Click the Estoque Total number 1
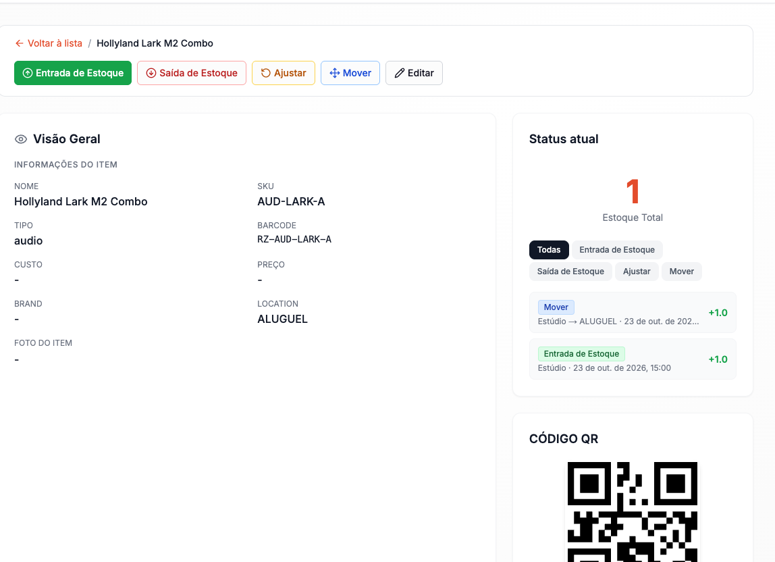The width and height of the screenshot is (775, 562). coord(633,191)
